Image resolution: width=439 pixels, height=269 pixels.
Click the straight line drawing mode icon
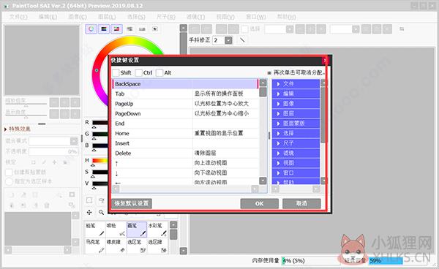(x=242, y=40)
